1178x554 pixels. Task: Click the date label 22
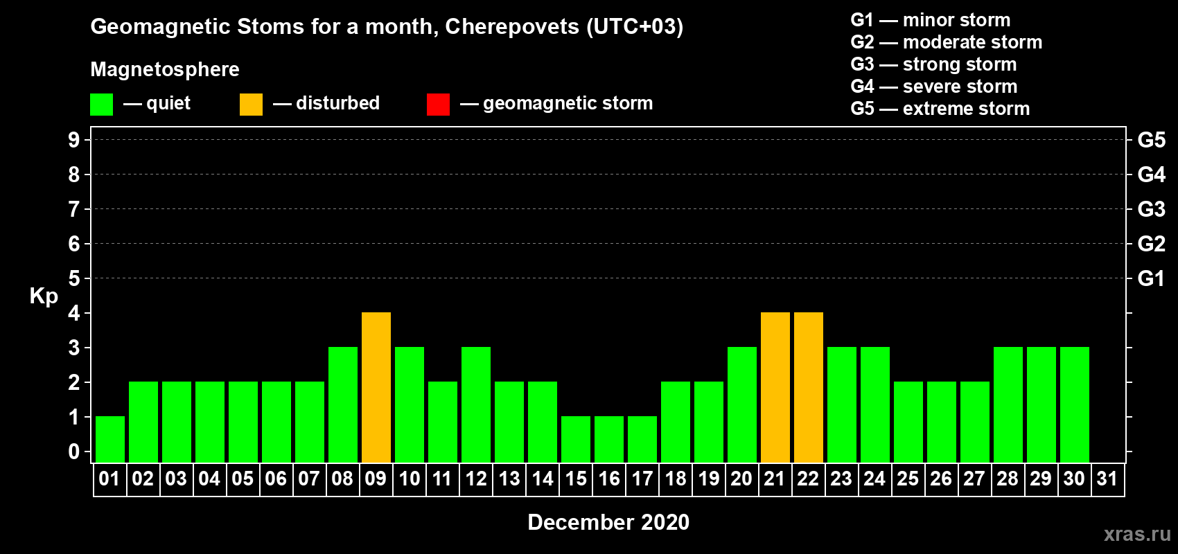pyautogui.click(x=808, y=479)
